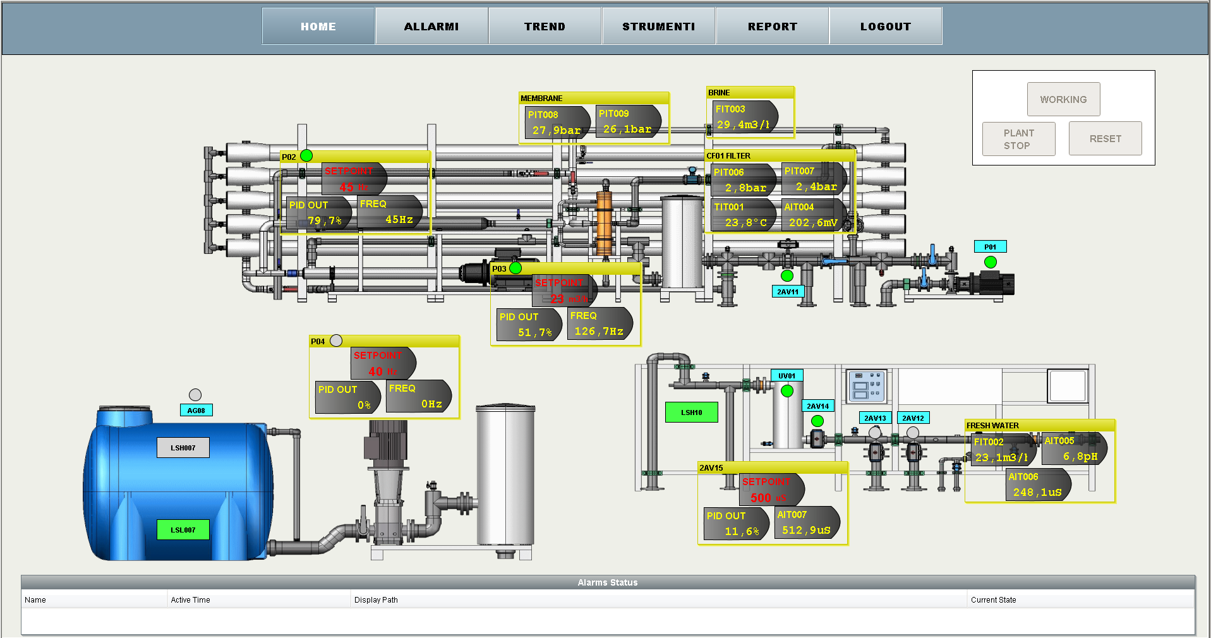Open the ALLARMI tab
Viewport: 1211px width, 638px height.
(431, 26)
